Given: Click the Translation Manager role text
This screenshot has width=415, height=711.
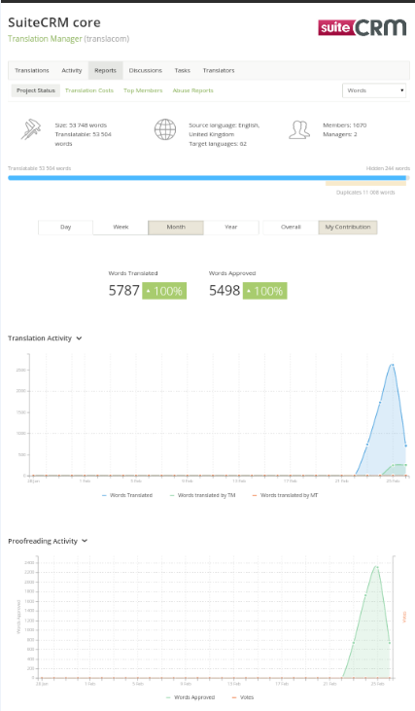Looking at the screenshot, I should (x=45, y=39).
